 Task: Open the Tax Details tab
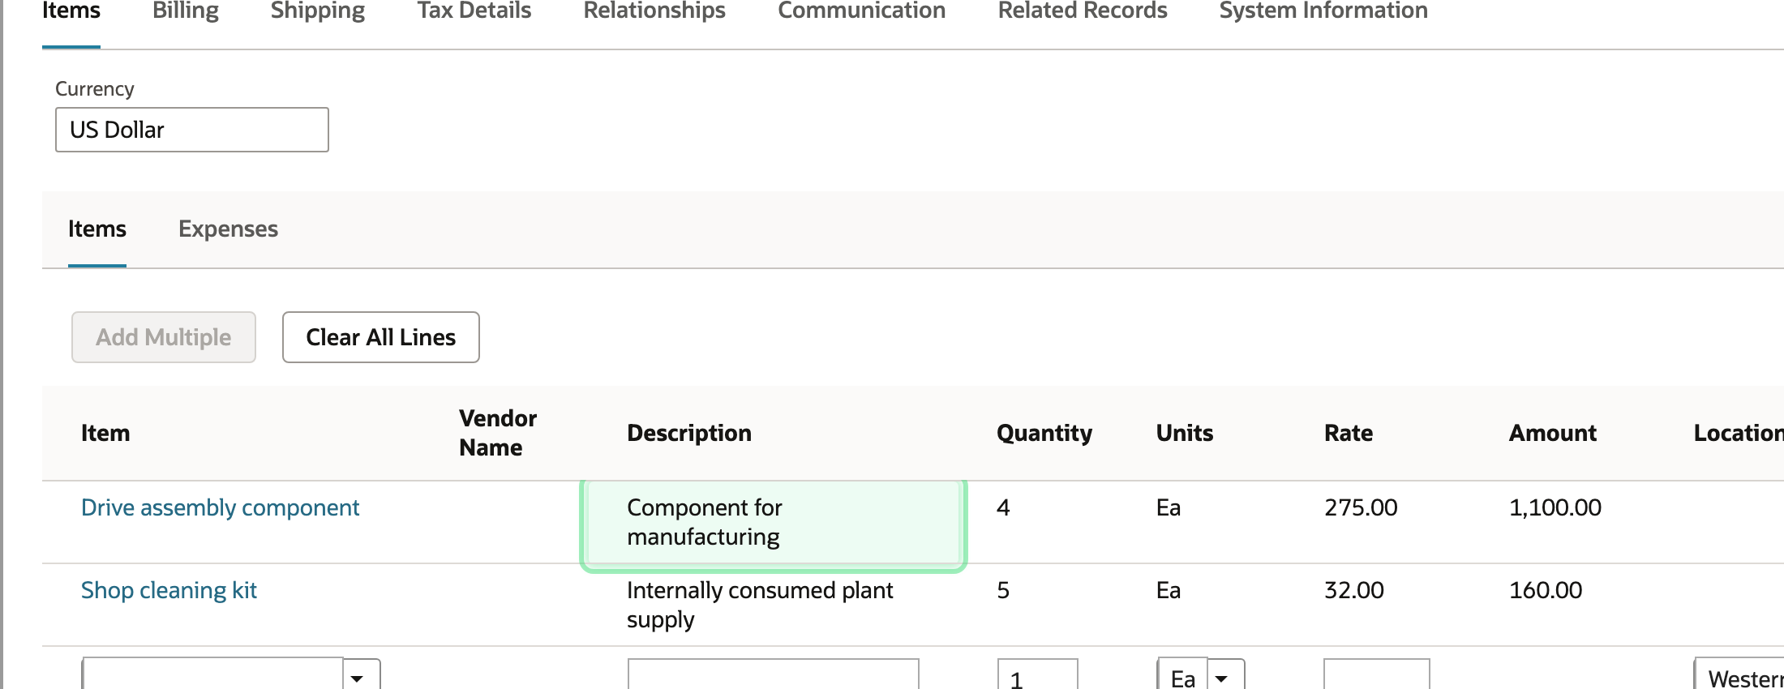[x=474, y=11]
